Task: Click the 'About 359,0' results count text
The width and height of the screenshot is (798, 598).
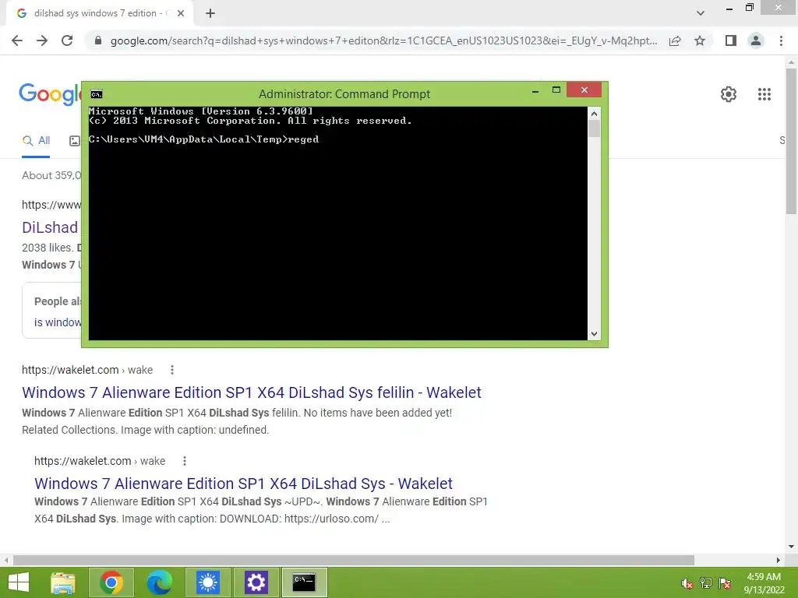Action: (51, 175)
